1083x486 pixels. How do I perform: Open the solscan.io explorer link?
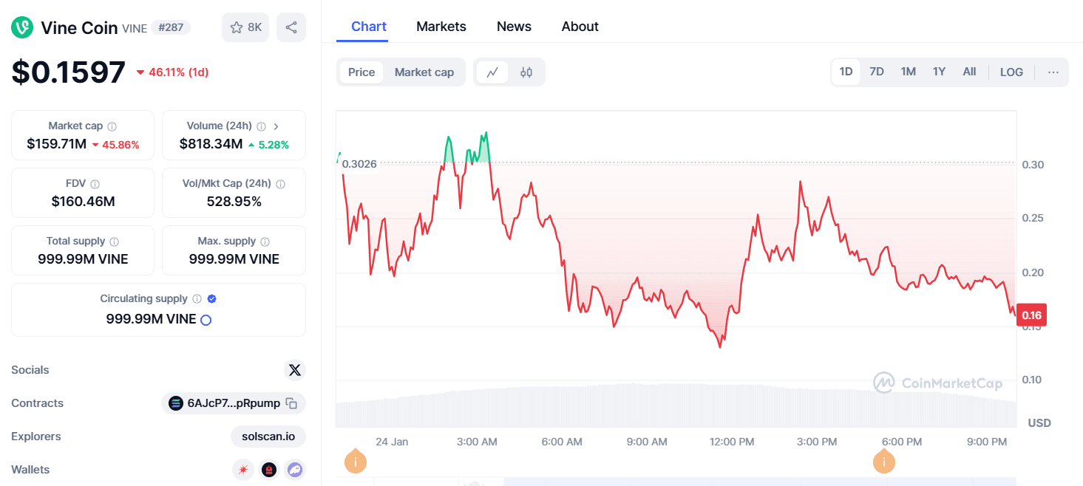coord(268,437)
